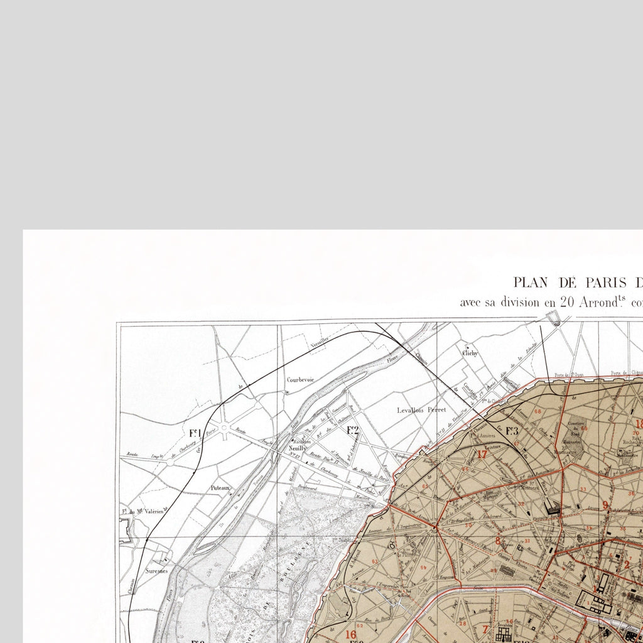
Task: Click the quarter number '28'
Action: click(463, 624)
